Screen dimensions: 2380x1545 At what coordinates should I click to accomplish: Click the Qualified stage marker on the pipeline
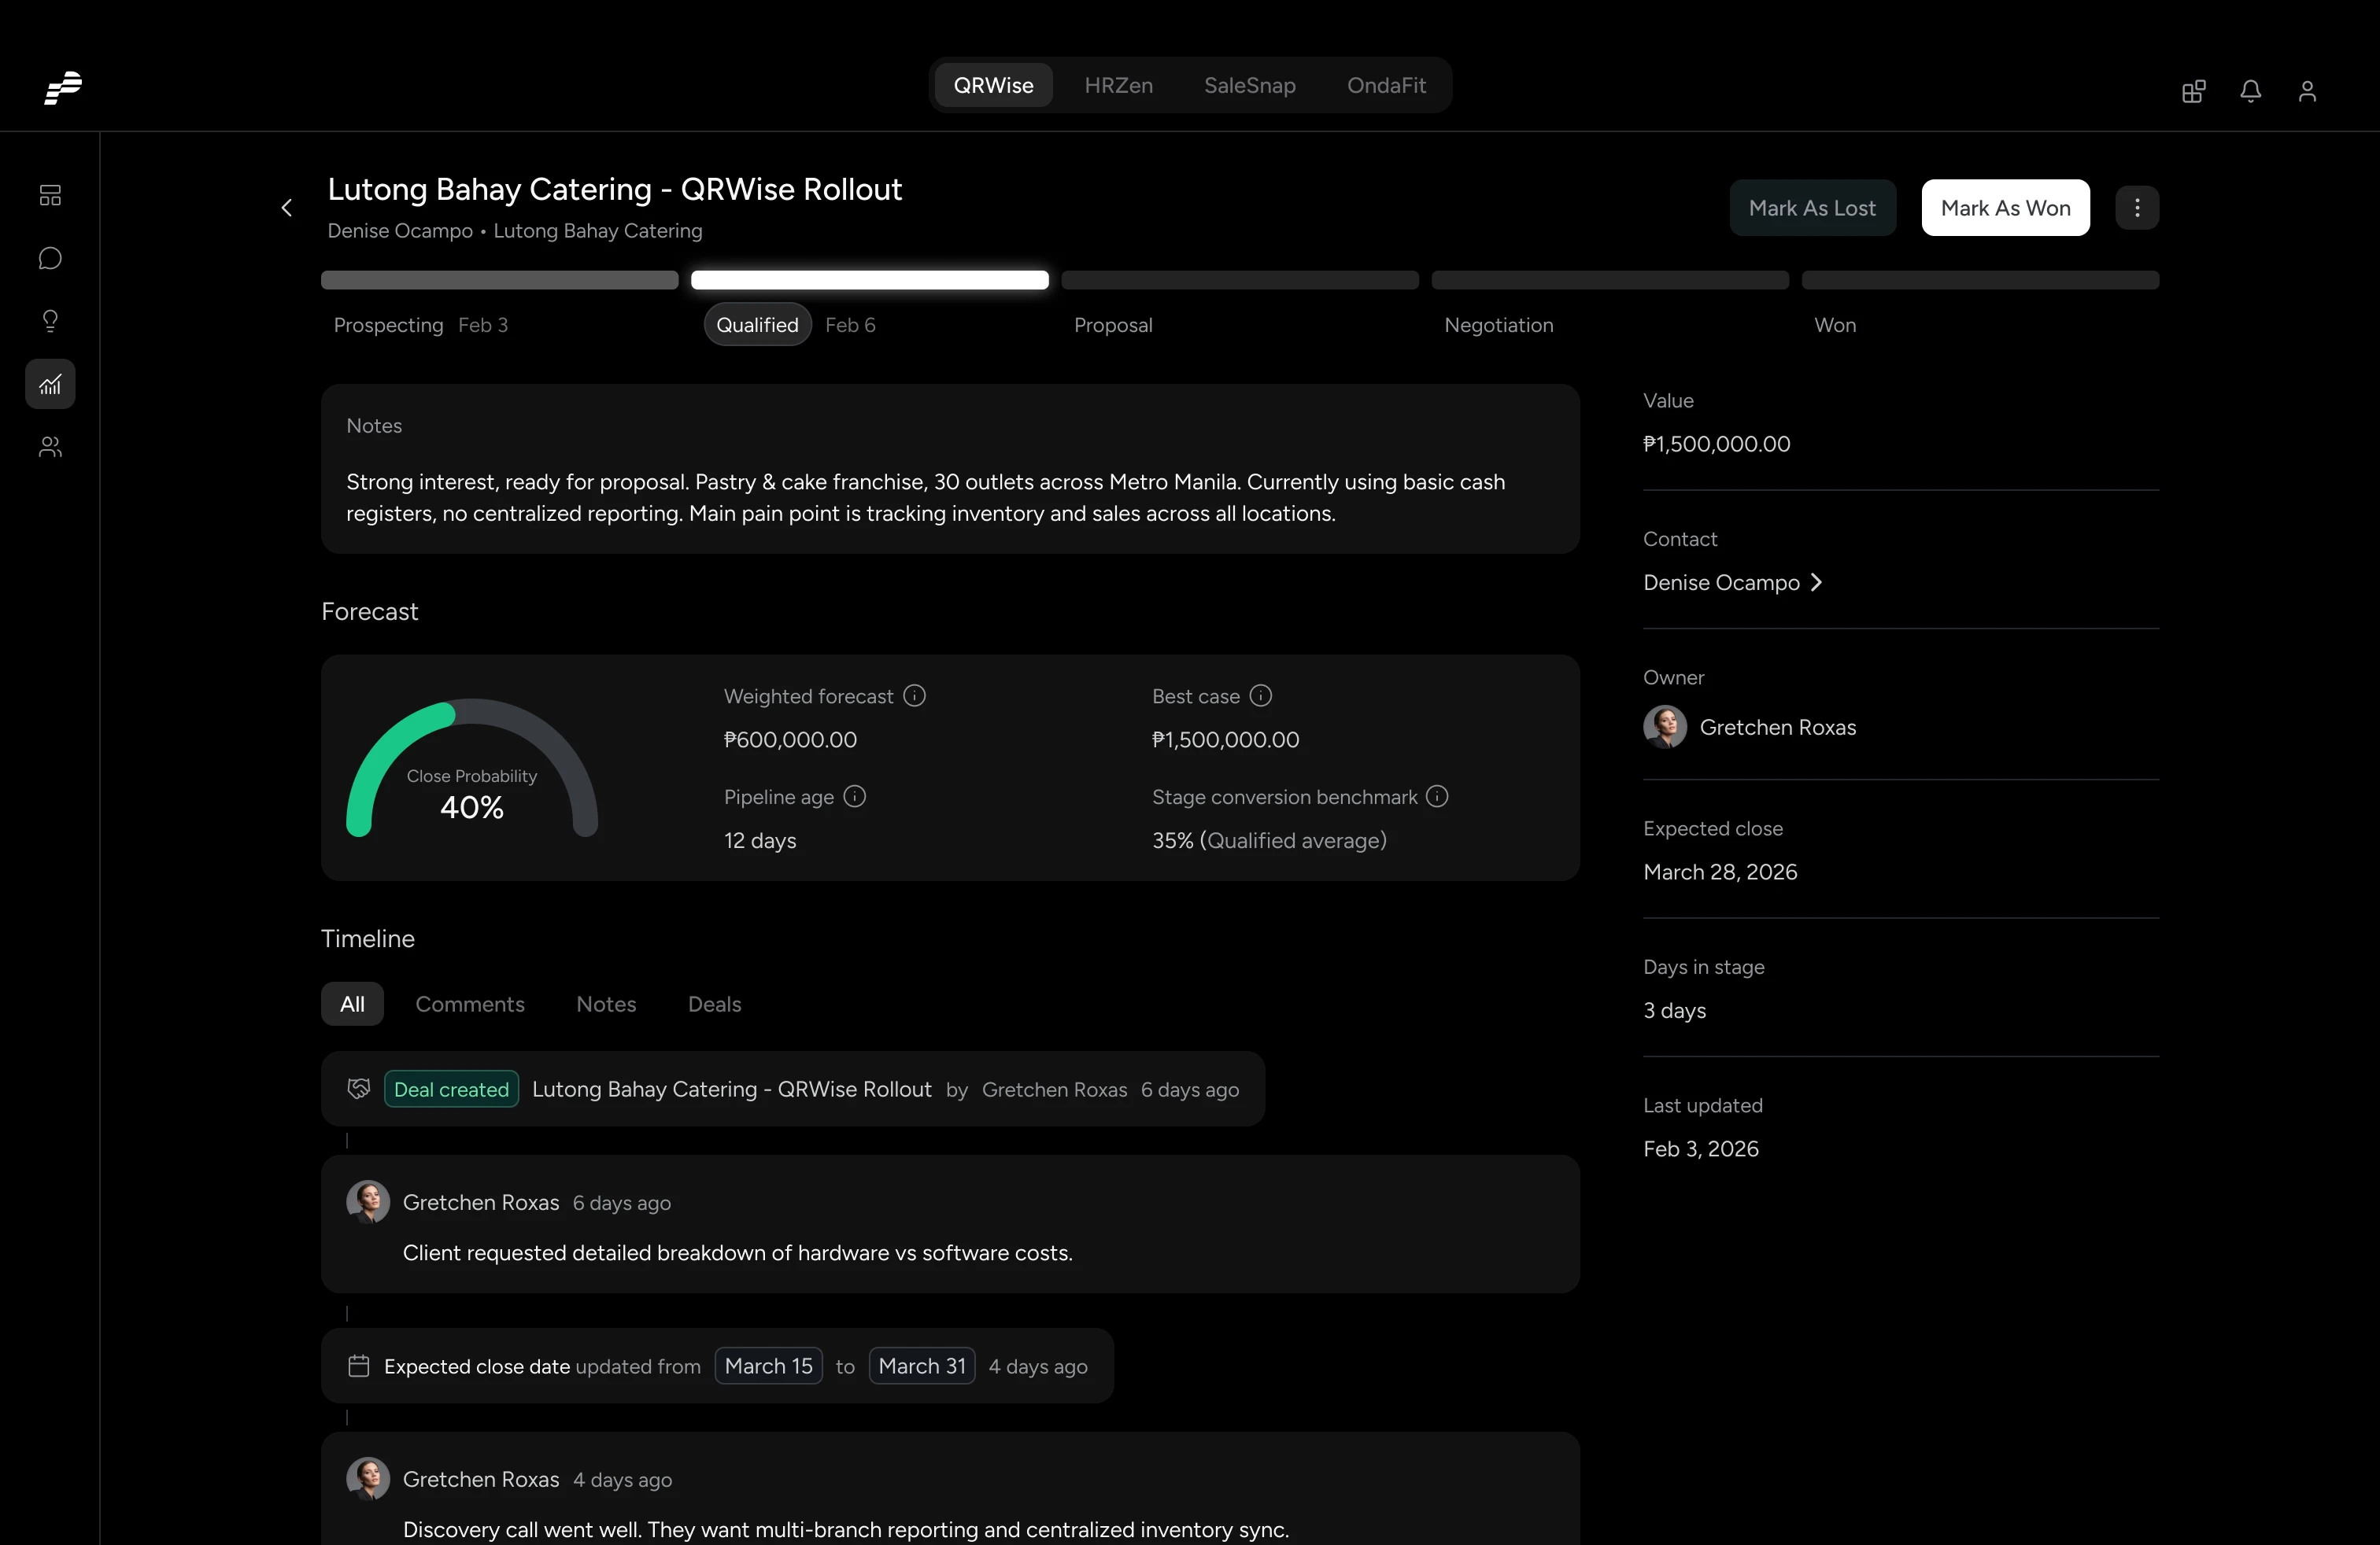[x=757, y=324]
